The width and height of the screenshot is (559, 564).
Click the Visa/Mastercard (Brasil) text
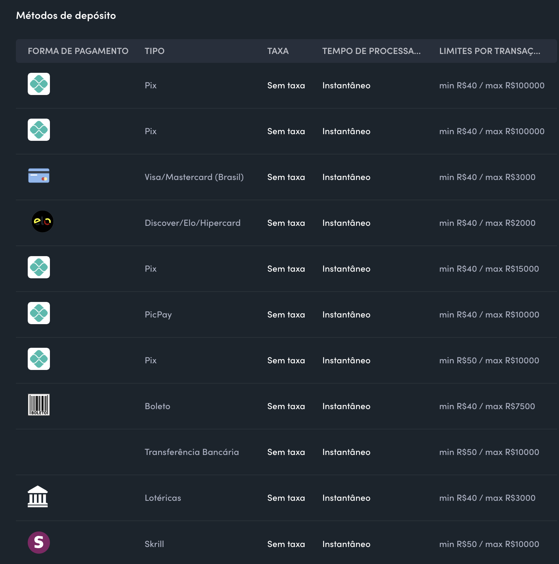[194, 177]
